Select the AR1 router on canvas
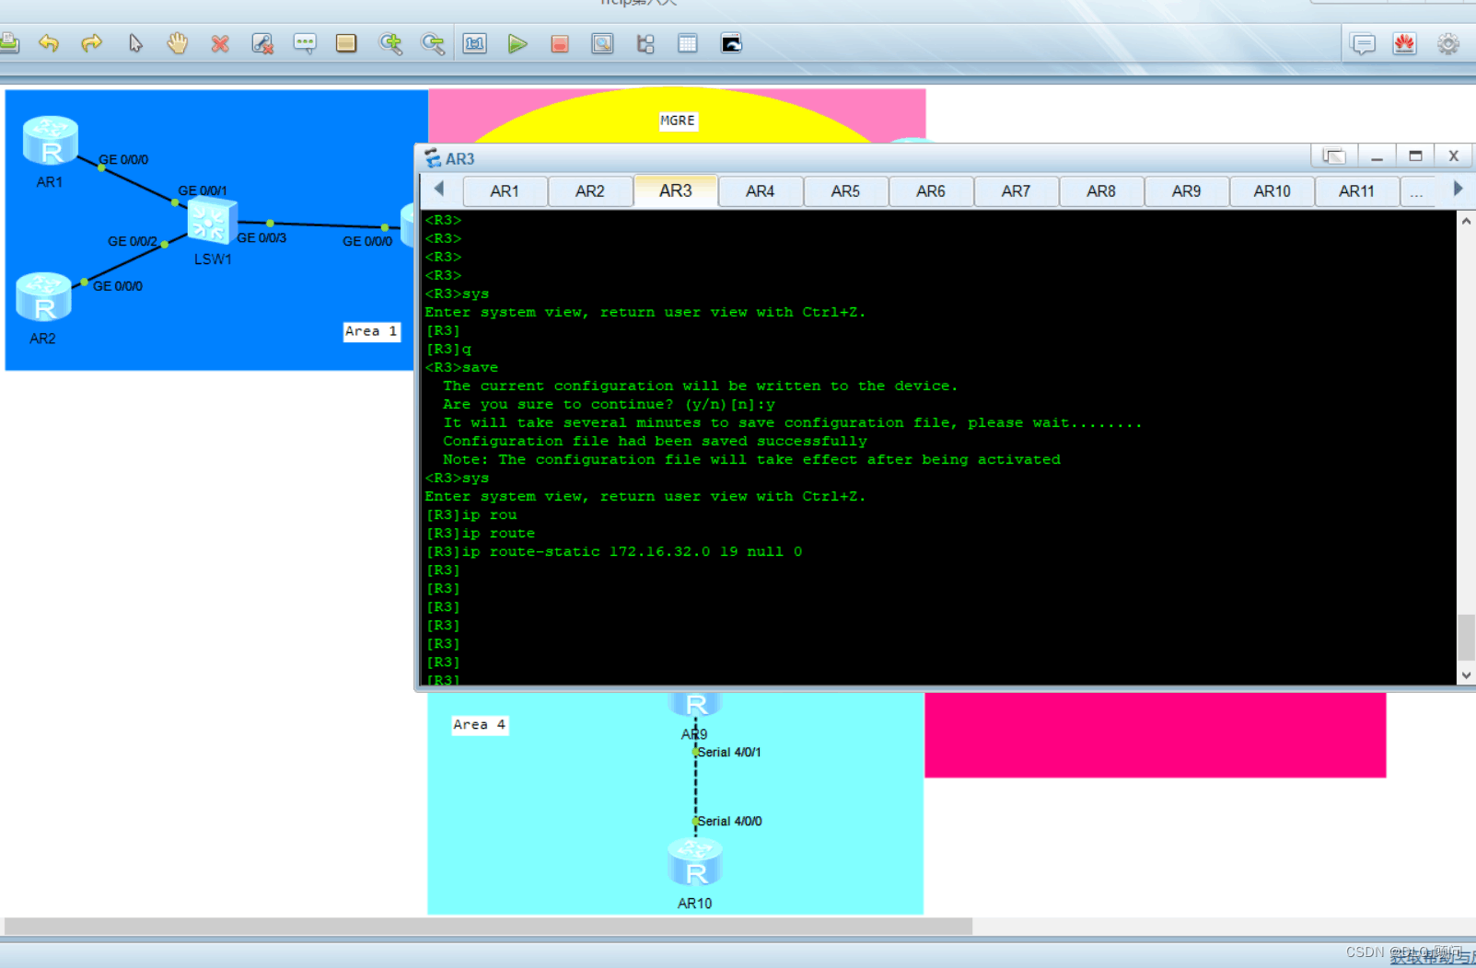 pyautogui.click(x=51, y=141)
